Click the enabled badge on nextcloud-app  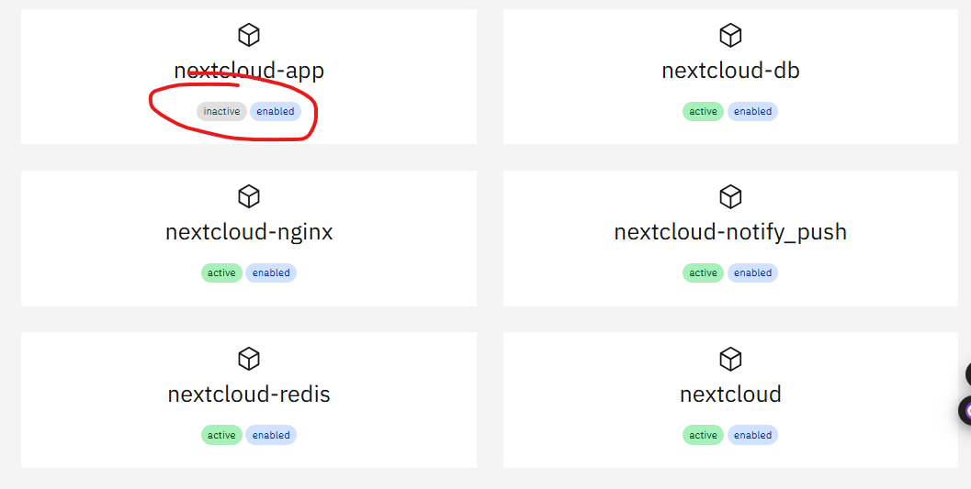click(x=276, y=111)
